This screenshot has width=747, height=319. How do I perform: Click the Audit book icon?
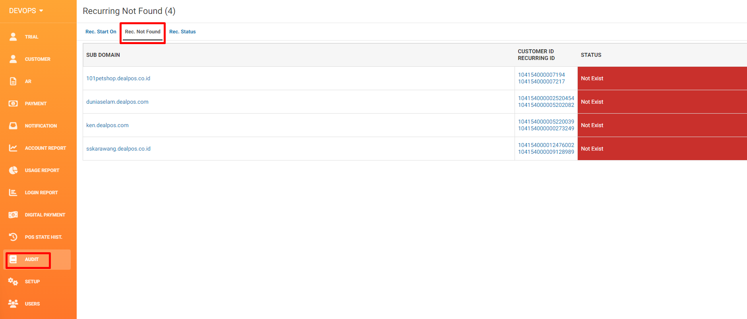(x=13, y=259)
